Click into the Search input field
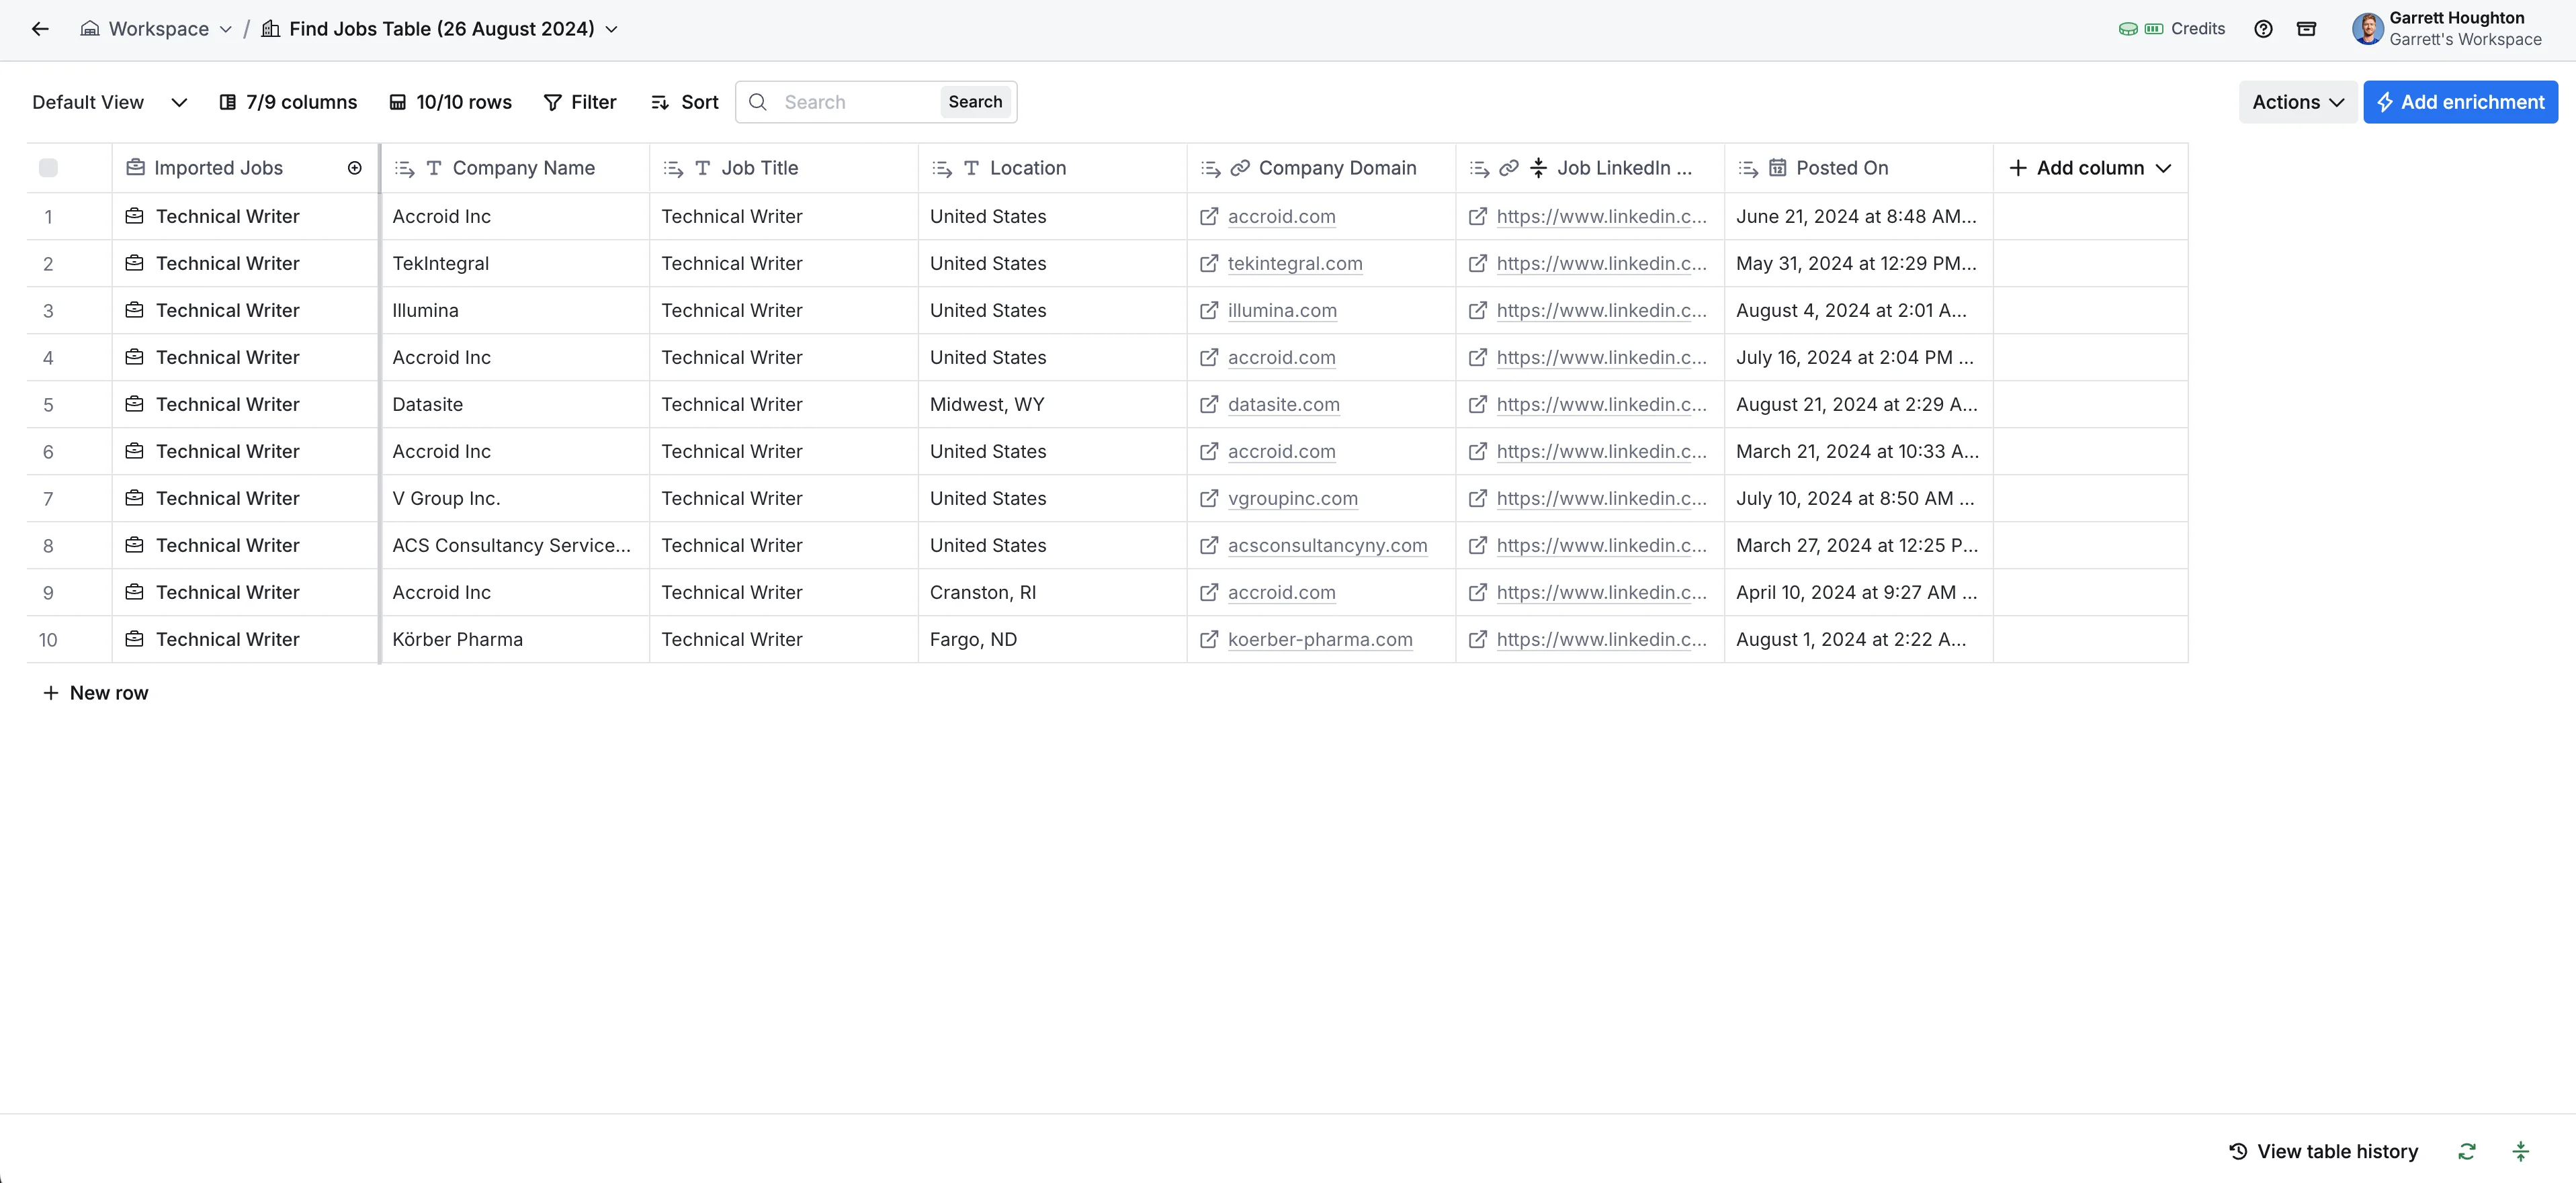This screenshot has width=2576, height=1183. (x=855, y=102)
